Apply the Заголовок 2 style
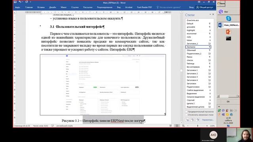The width and height of the screenshot is (253, 142). click(198, 74)
